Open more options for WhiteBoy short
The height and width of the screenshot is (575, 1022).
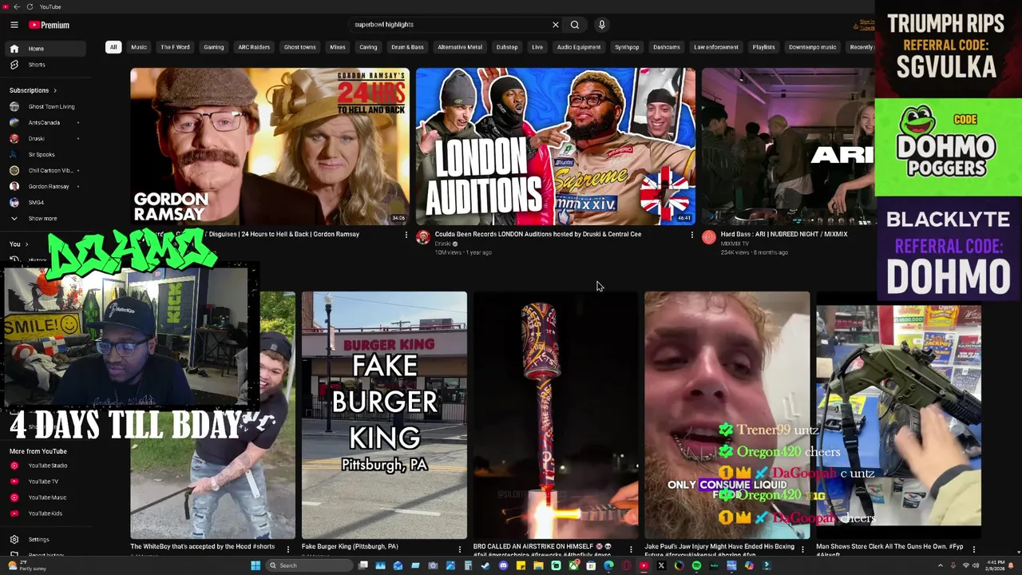pos(288,549)
